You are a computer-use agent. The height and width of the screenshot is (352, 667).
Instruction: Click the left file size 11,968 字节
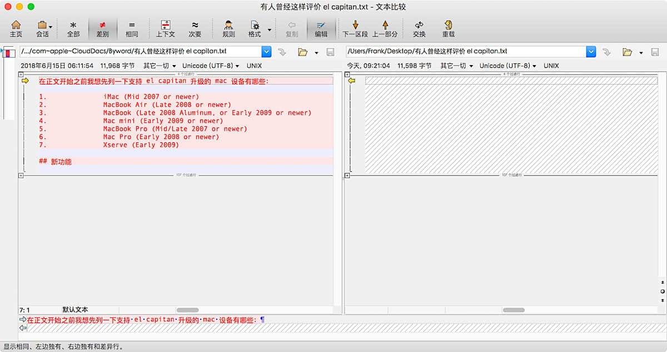click(x=117, y=66)
